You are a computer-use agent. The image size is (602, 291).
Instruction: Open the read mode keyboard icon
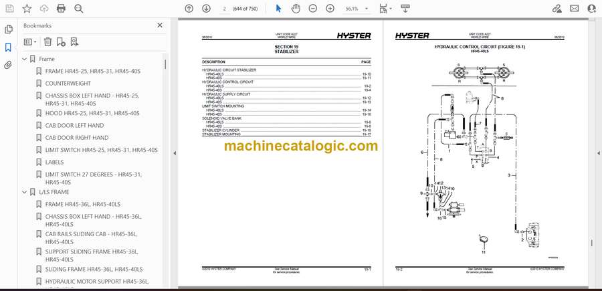click(x=405, y=9)
